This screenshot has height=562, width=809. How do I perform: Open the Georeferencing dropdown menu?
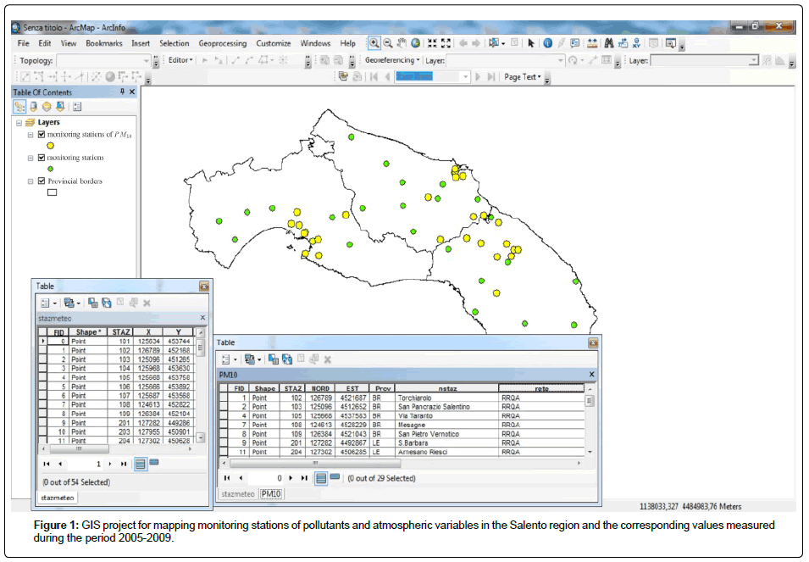coord(392,61)
